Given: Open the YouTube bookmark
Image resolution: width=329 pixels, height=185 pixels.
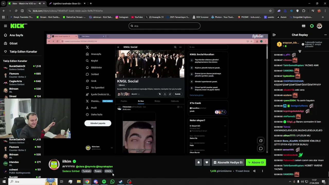Looking at the screenshot, I should (137, 17).
